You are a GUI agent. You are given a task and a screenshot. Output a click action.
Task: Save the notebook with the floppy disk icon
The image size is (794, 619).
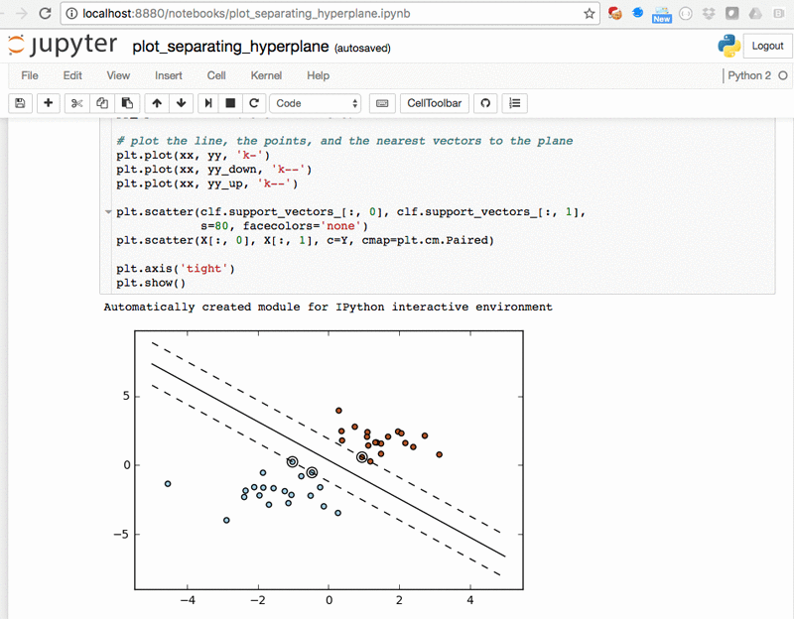click(x=20, y=103)
